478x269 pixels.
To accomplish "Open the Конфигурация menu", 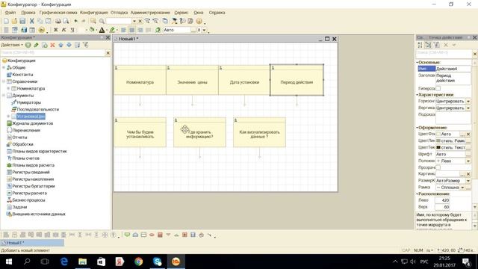I will 94,13.
